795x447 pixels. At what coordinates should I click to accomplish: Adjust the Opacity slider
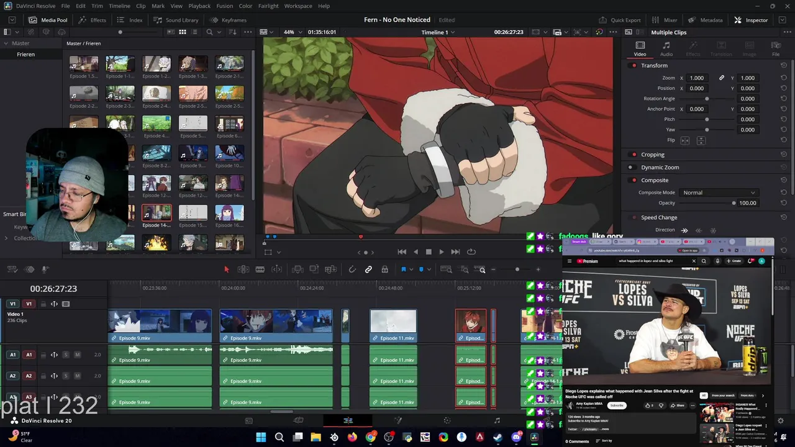point(706,203)
